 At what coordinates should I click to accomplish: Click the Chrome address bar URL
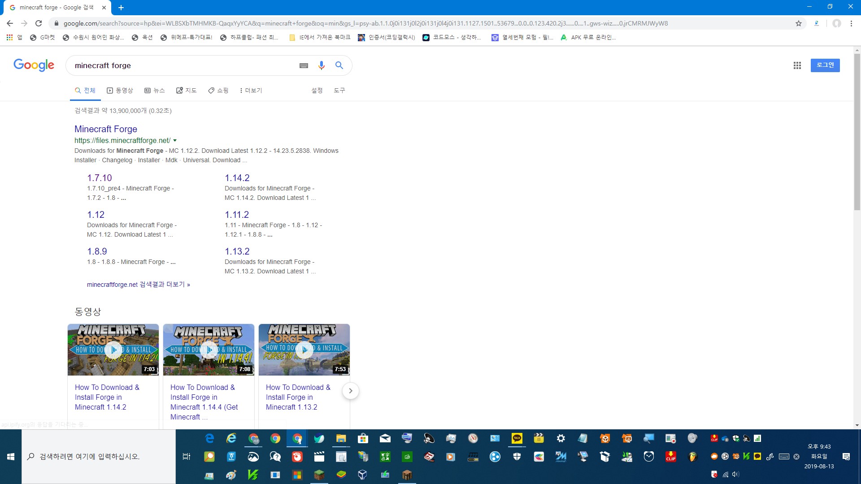365,23
